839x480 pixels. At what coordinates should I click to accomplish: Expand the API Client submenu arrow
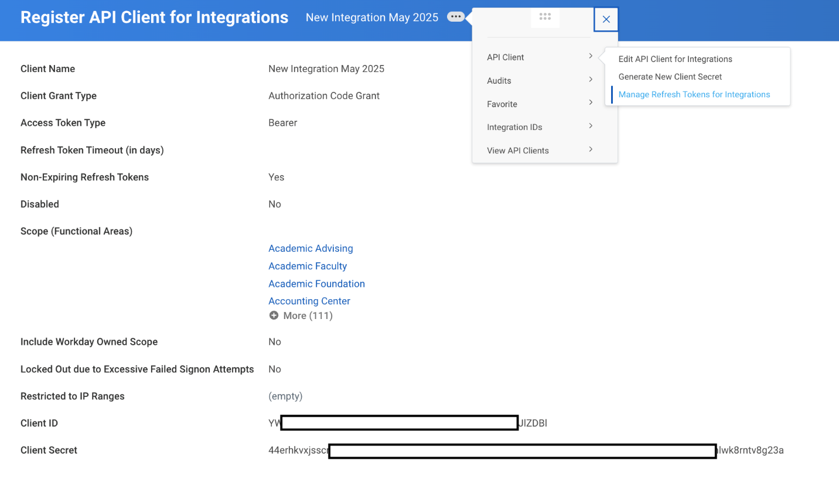coord(591,56)
